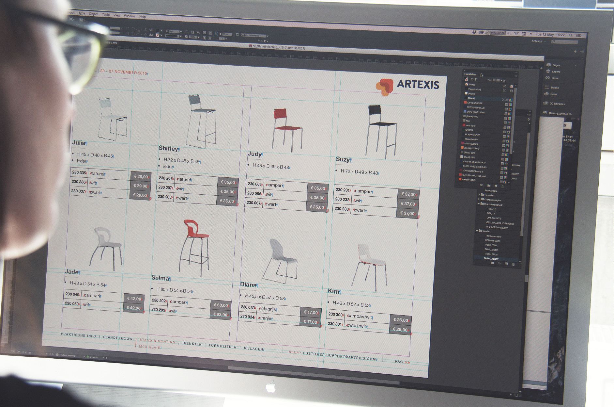The image size is (614, 407).
Task: Click the fx effects icon in the control bar
Action: click(198, 32)
